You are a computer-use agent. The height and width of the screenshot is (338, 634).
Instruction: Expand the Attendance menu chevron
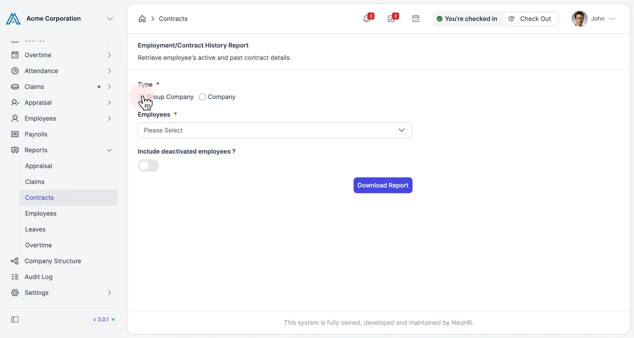[109, 71]
